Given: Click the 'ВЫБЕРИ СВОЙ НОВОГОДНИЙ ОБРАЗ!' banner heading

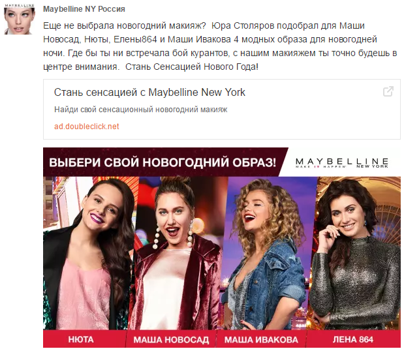Looking at the screenshot, I should (163, 162).
